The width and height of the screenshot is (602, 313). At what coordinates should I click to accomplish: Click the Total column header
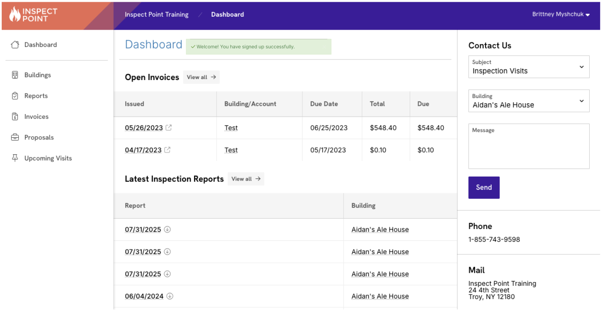[377, 104]
